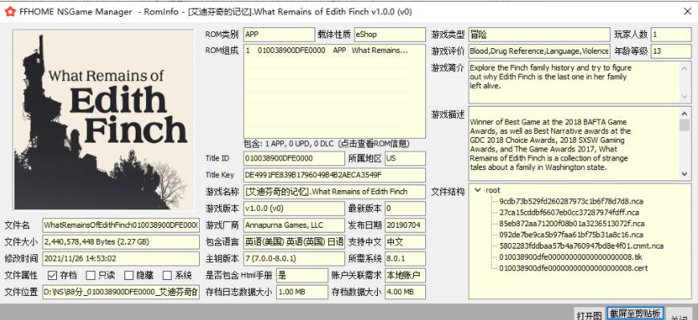Click the FFHOME app icon in title bar

point(10,11)
